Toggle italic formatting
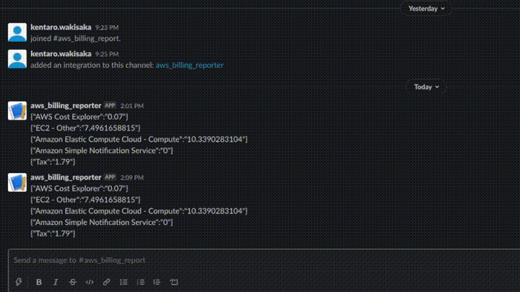Screen dimensions: 520x292 point(56,282)
